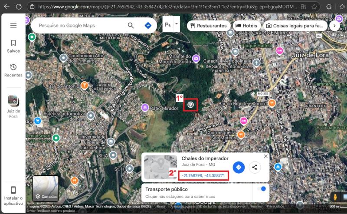The image size is (347, 214).
Task: Select the Hotéis category chip
Action: click(246, 26)
